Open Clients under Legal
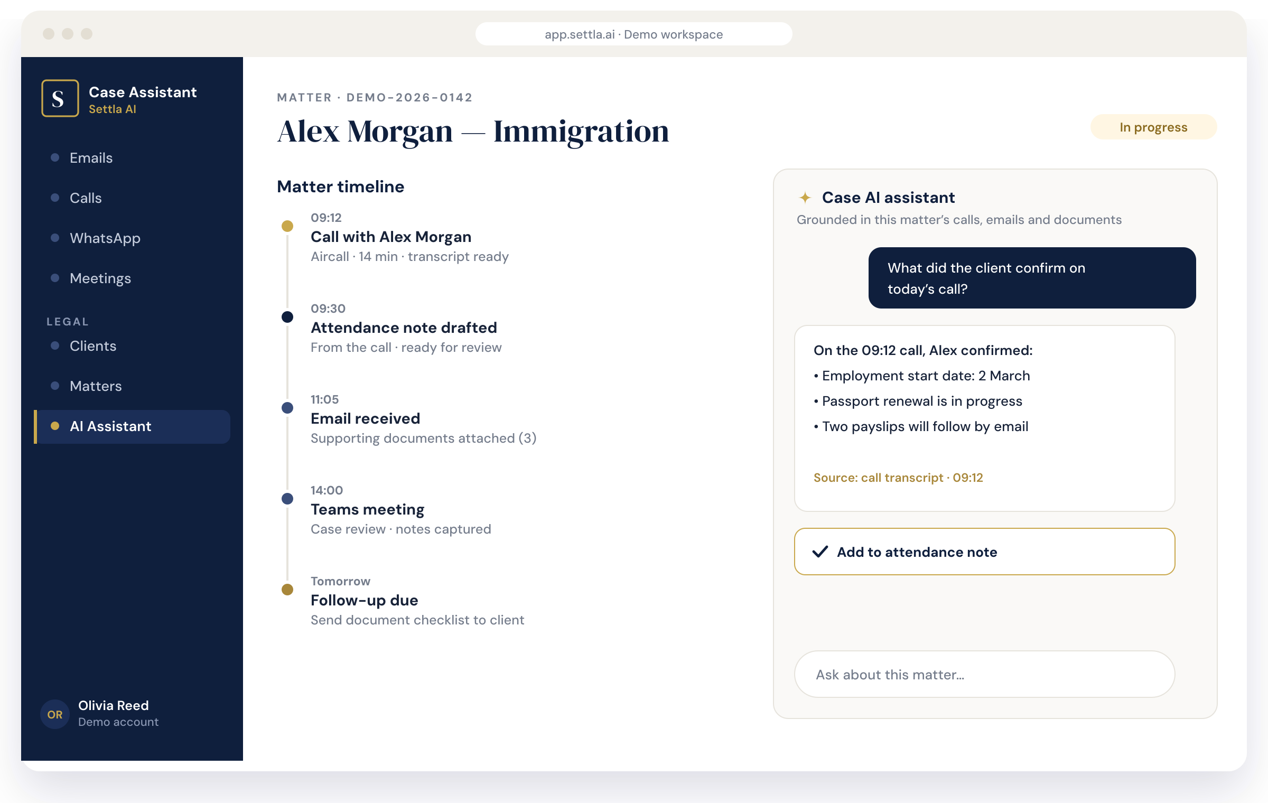This screenshot has width=1268, height=803. [x=132, y=346]
